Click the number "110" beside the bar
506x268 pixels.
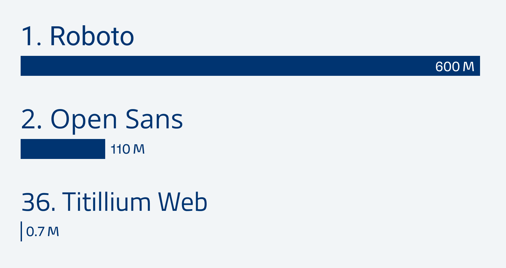tap(120, 149)
